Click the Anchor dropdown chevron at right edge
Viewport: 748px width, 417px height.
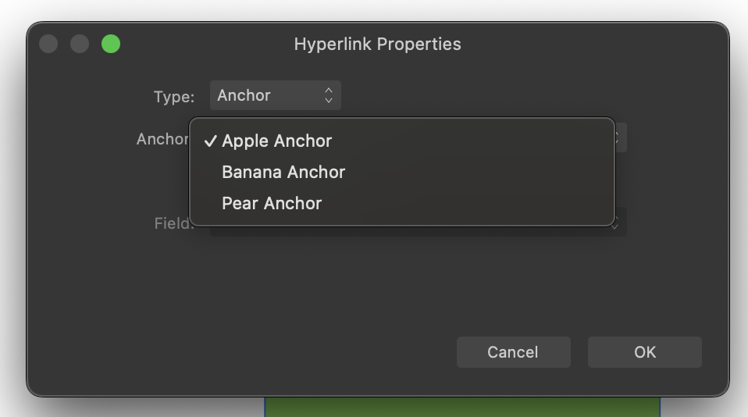pyautogui.click(x=620, y=138)
